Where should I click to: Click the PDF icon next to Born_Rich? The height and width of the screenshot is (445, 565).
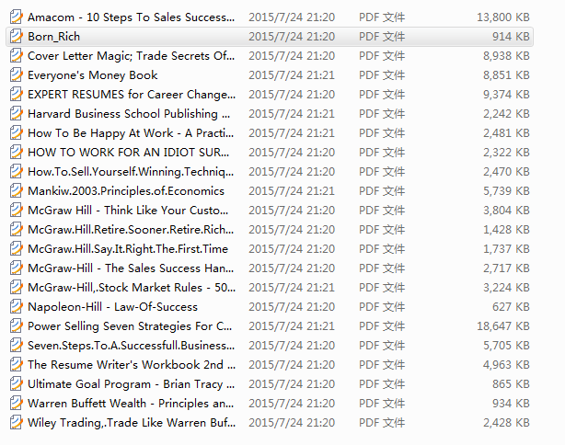pos(16,37)
